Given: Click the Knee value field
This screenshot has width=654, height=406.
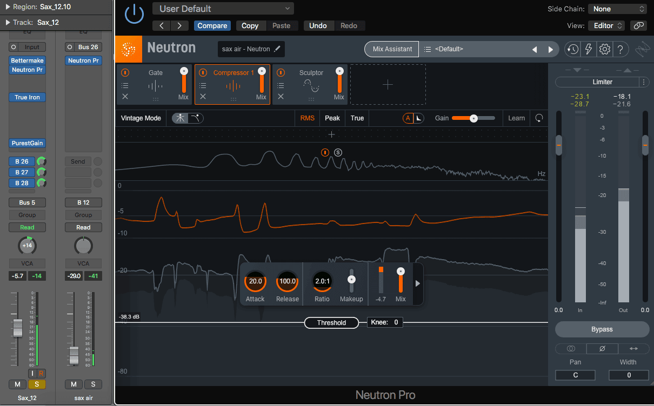Looking at the screenshot, I should pyautogui.click(x=385, y=322).
